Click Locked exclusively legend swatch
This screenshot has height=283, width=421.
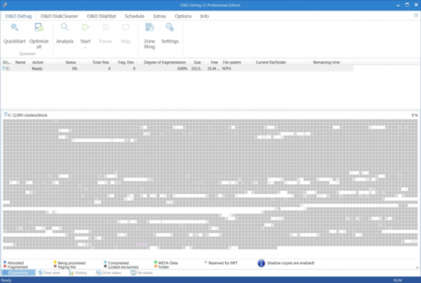tap(105, 267)
